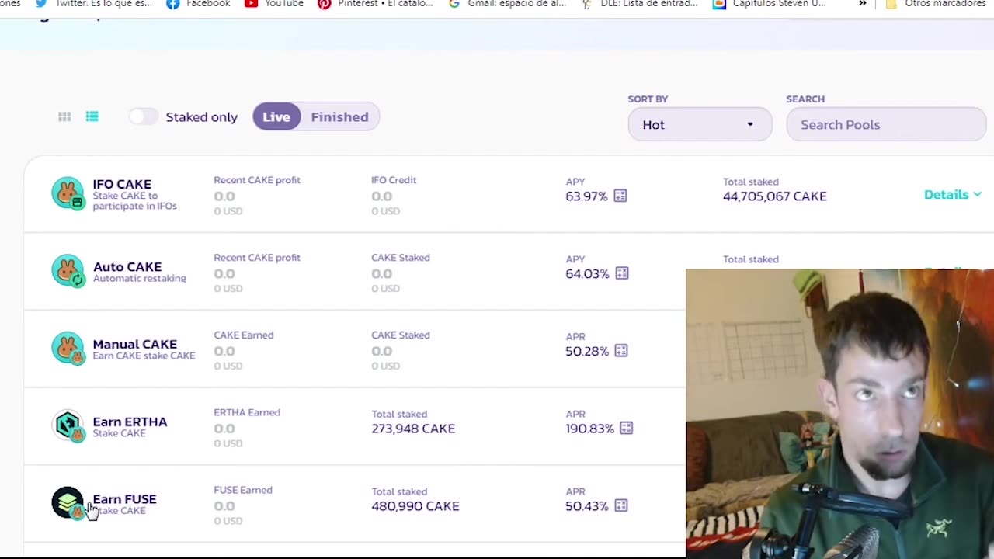Viewport: 994px width, 559px height.
Task: Open the YouTube bookmark
Action: click(274, 4)
